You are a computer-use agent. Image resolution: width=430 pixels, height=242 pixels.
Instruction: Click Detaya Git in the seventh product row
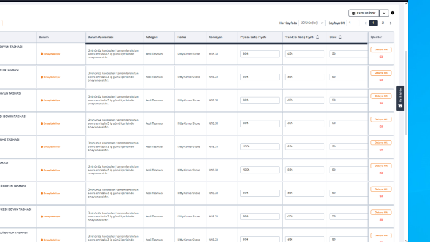click(x=381, y=189)
